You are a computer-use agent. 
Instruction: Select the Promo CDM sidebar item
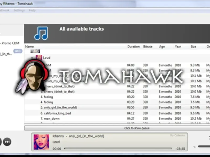10,43
